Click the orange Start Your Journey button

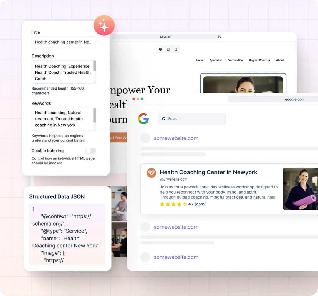[118, 138]
